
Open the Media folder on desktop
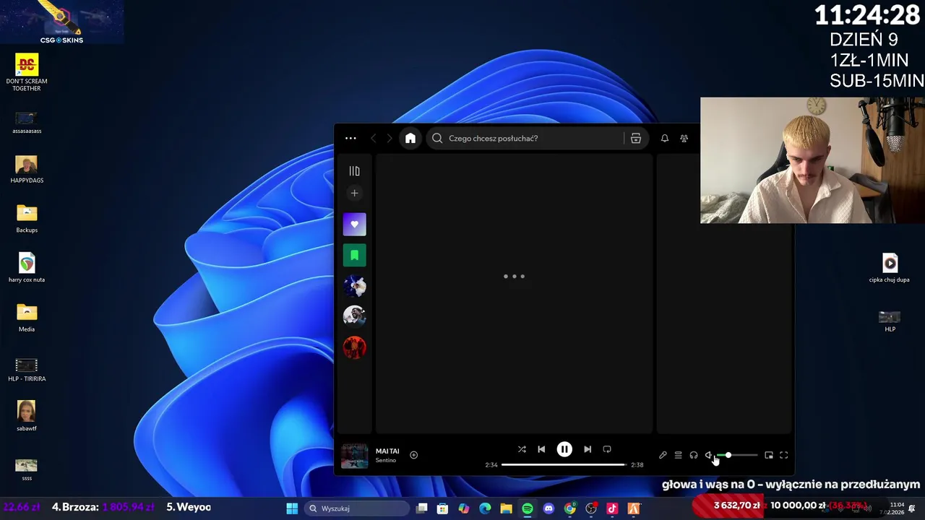pos(27,318)
